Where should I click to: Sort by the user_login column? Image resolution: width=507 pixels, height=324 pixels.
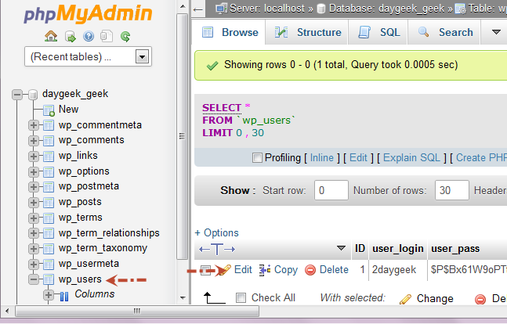[x=398, y=249]
